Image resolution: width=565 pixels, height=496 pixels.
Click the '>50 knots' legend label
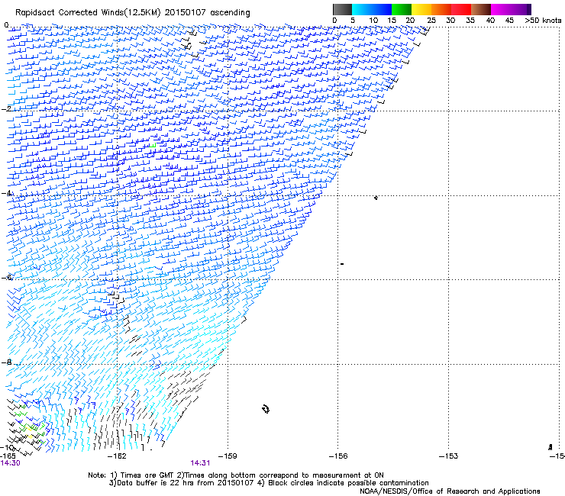click(543, 21)
